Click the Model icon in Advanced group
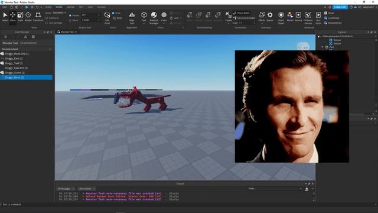Image resolution: width=378 pixels, height=213 pixels. pyautogui.click(x=290, y=15)
